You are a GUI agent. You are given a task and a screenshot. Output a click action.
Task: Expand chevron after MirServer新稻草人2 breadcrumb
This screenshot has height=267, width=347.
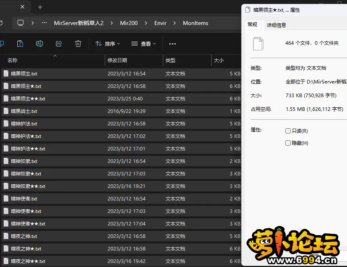pyautogui.click(x=112, y=23)
